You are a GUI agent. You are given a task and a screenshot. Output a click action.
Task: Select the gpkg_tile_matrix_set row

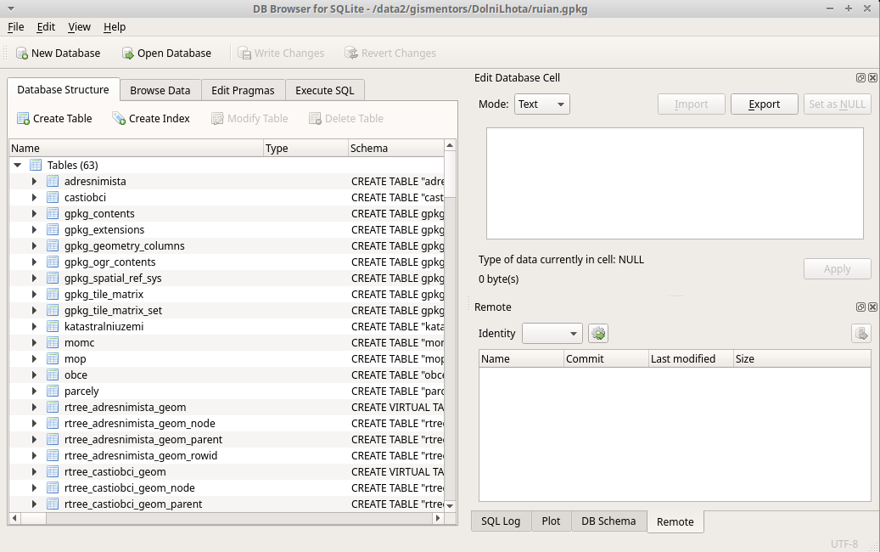[x=227, y=311]
